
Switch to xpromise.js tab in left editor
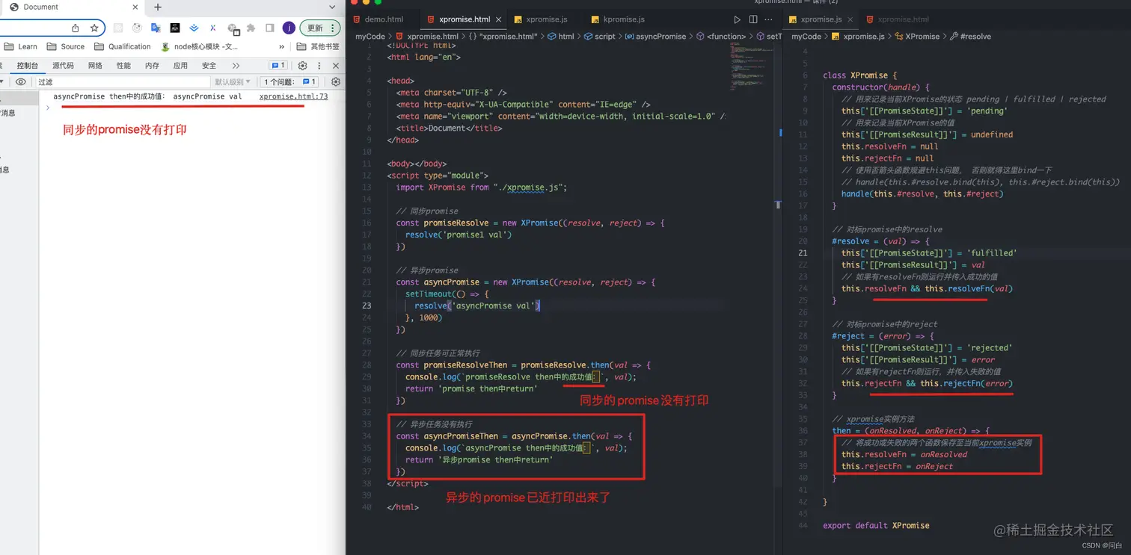click(540, 19)
